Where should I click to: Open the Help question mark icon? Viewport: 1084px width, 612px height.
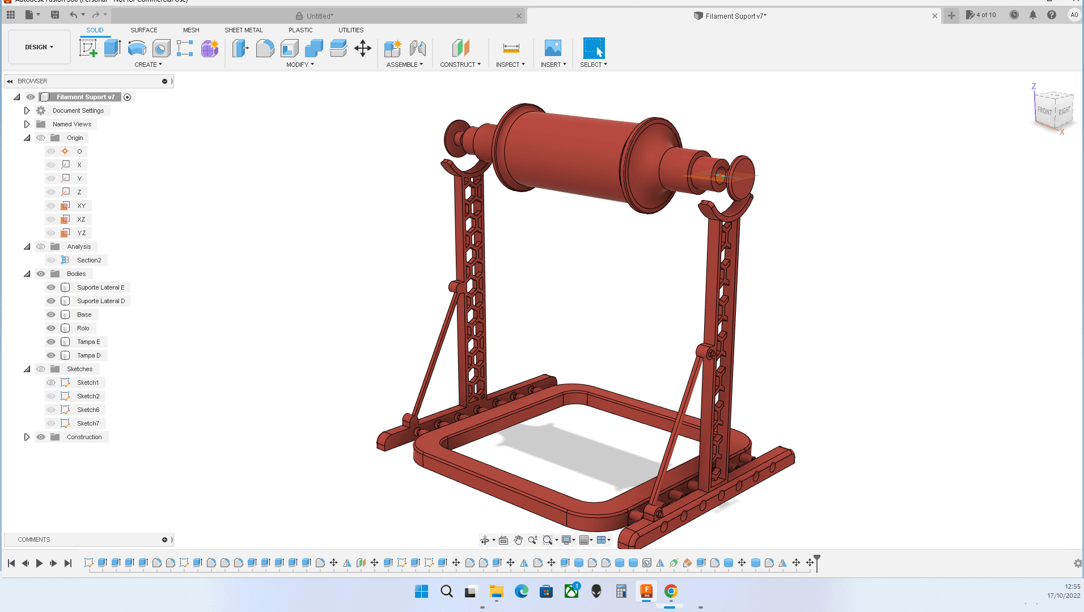pos(1052,15)
